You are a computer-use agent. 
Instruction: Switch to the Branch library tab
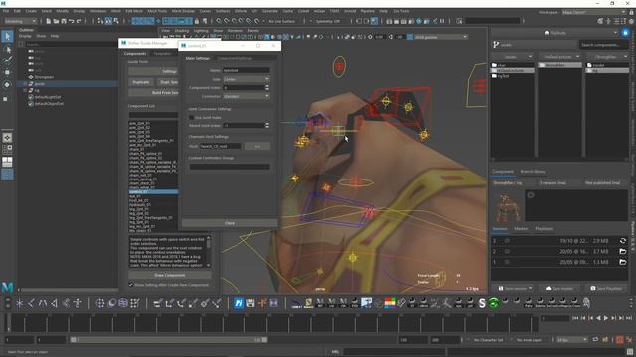pyautogui.click(x=533, y=172)
